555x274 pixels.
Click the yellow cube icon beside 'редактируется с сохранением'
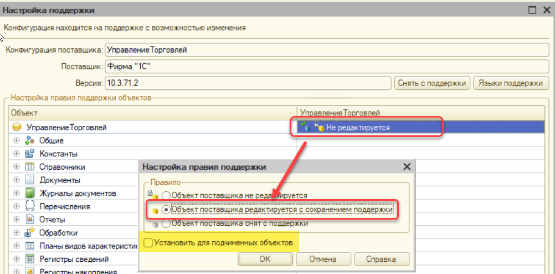tap(155, 211)
